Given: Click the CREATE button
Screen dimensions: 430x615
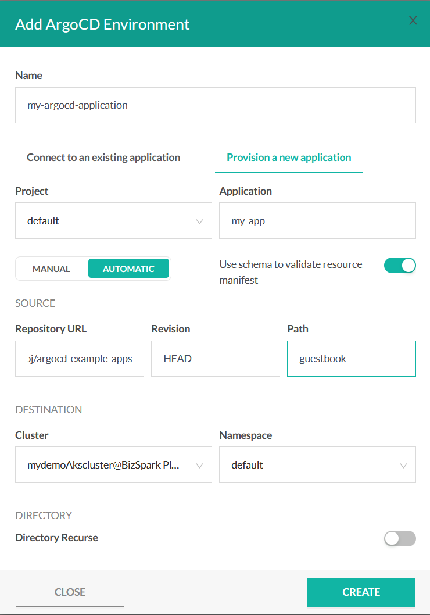Looking at the screenshot, I should click(x=361, y=592).
